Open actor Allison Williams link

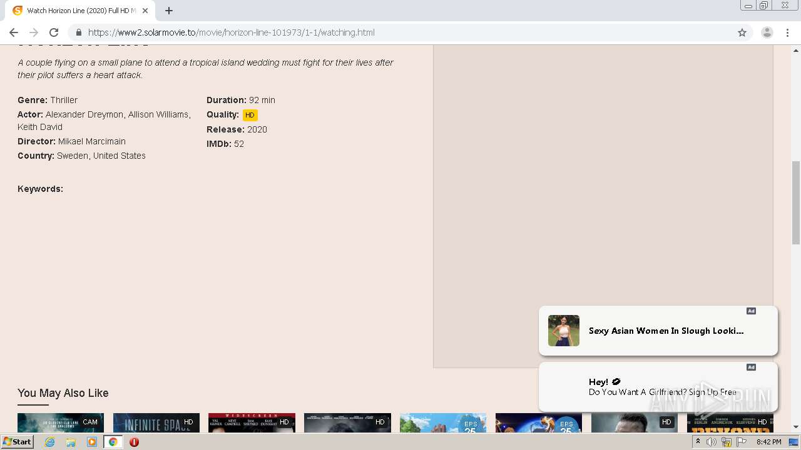coord(158,114)
